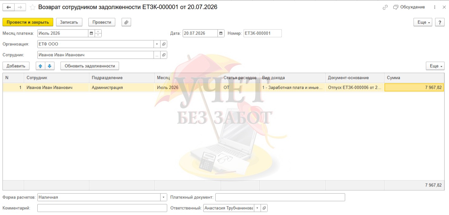Select the Отпуск ЕТЗК-000006 document cell

[x=355, y=88]
